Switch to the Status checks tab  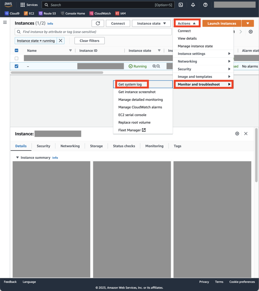tap(124, 146)
